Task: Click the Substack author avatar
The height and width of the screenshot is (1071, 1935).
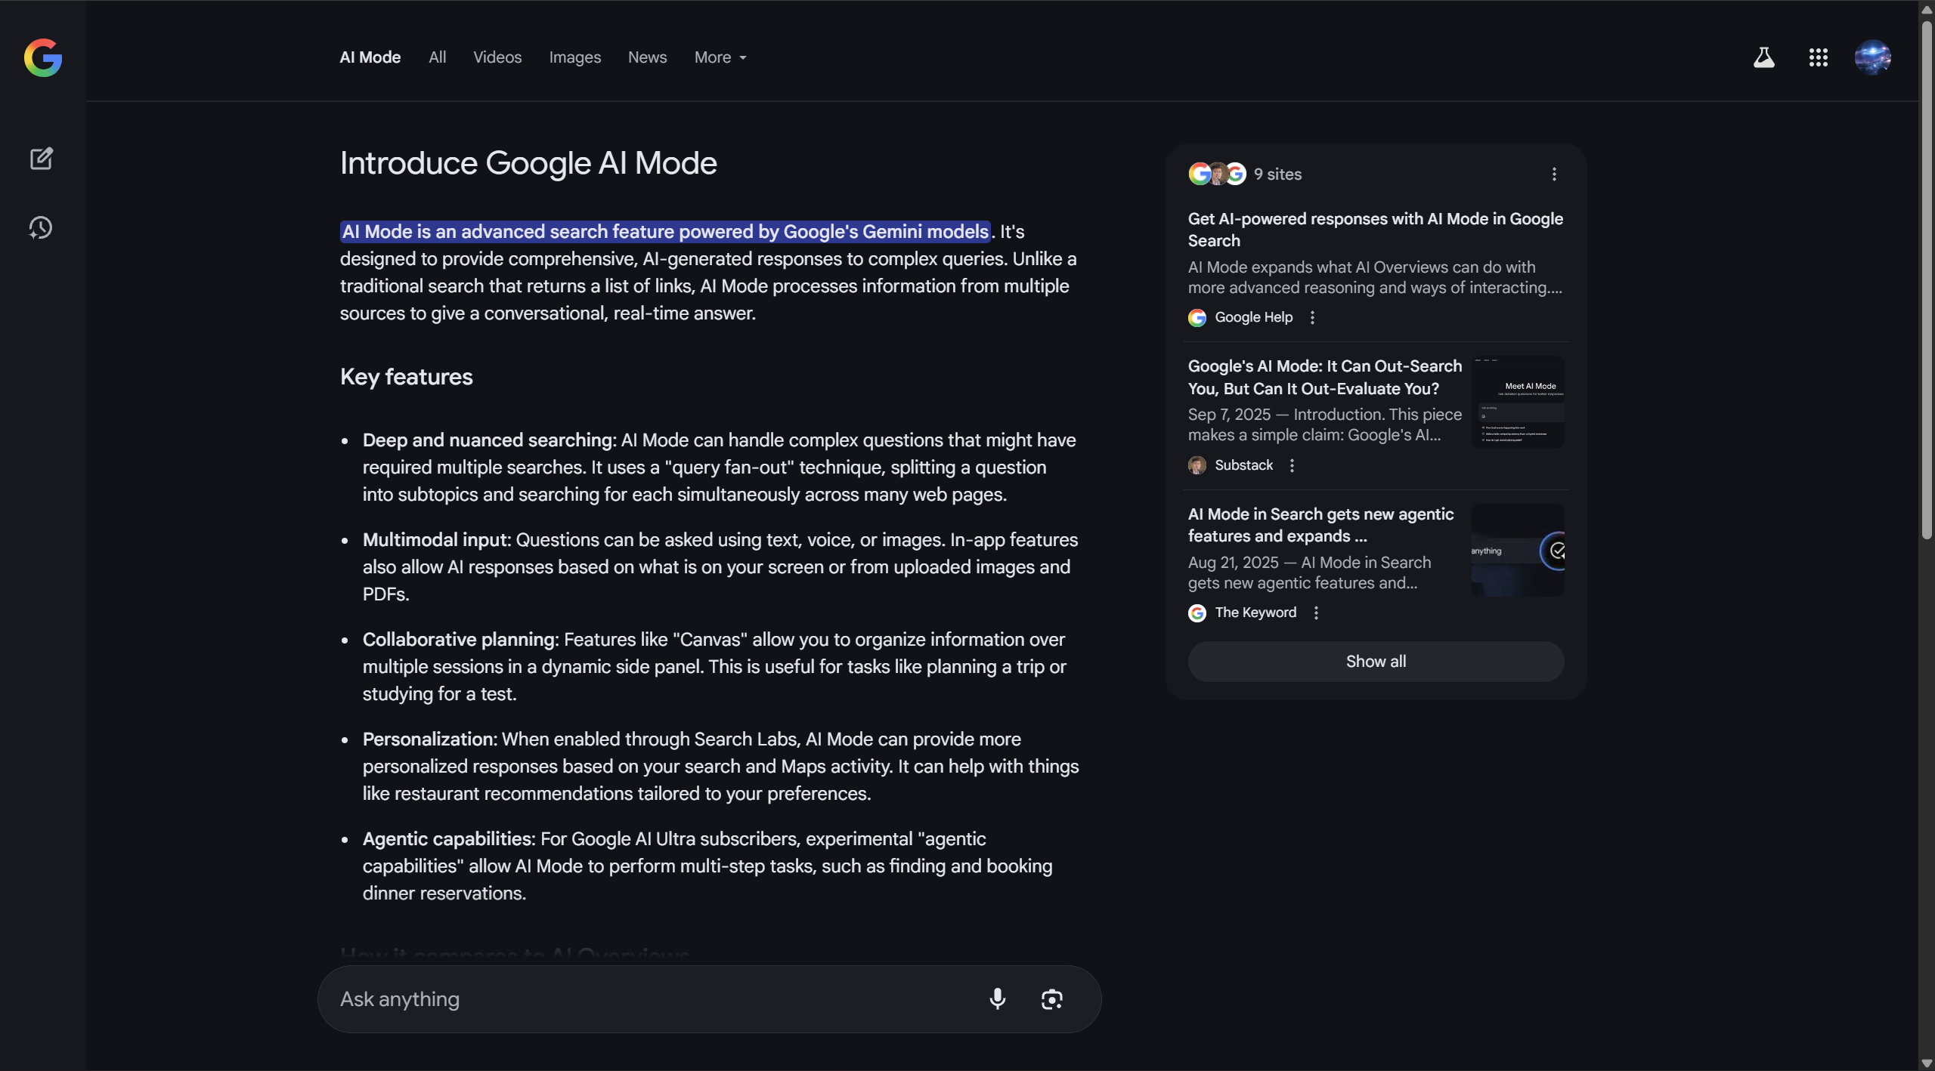Action: (1197, 465)
